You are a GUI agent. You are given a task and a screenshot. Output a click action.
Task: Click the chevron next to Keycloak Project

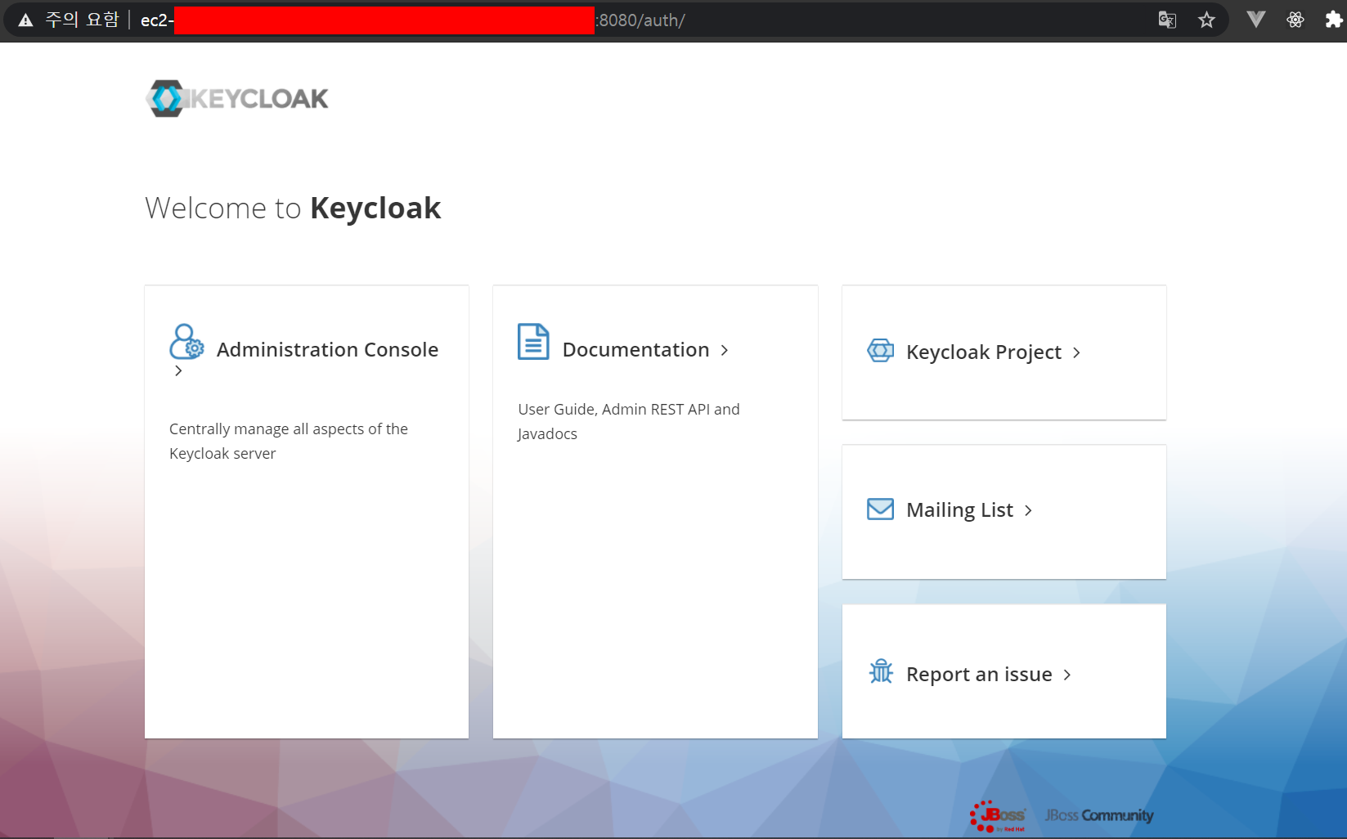pos(1076,352)
